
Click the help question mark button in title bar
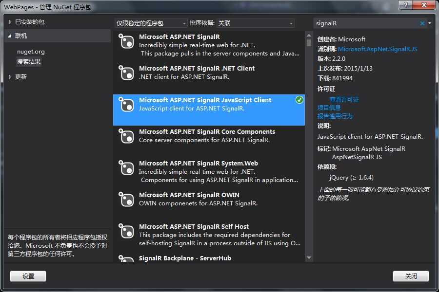pos(406,5)
